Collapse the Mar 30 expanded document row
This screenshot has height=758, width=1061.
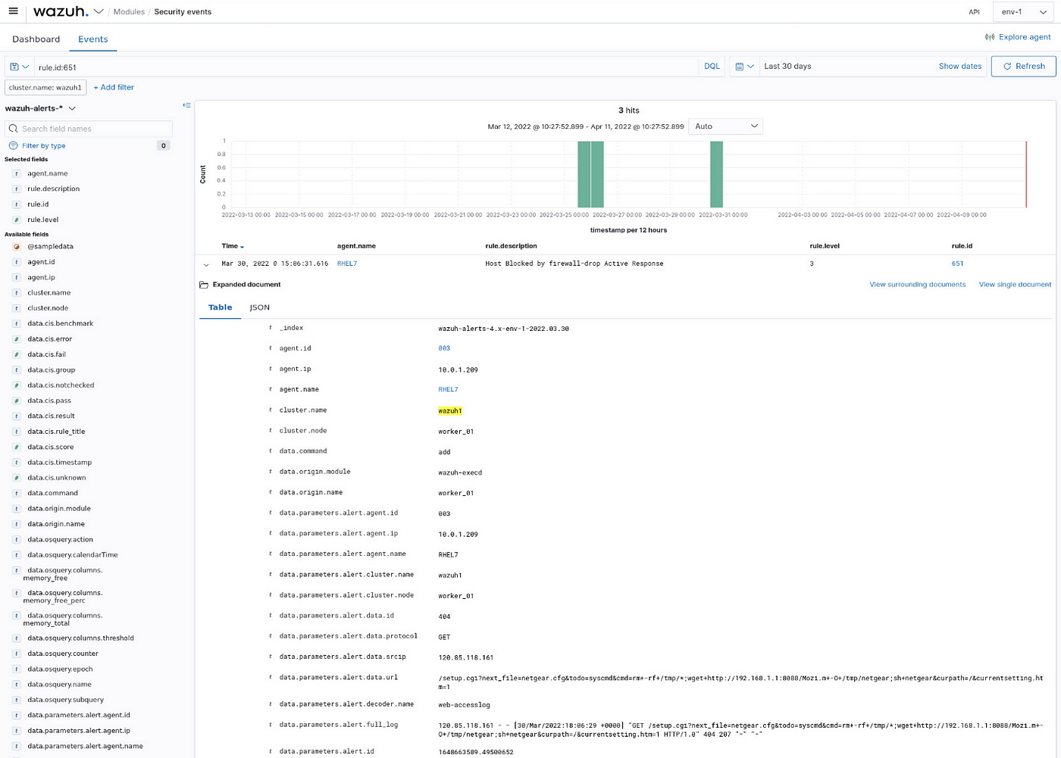pyautogui.click(x=206, y=264)
